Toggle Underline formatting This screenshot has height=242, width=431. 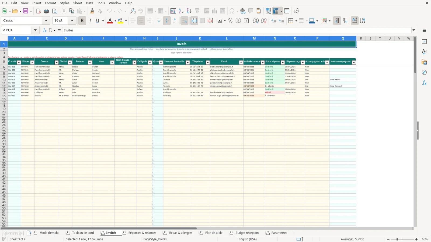pyautogui.click(x=98, y=21)
